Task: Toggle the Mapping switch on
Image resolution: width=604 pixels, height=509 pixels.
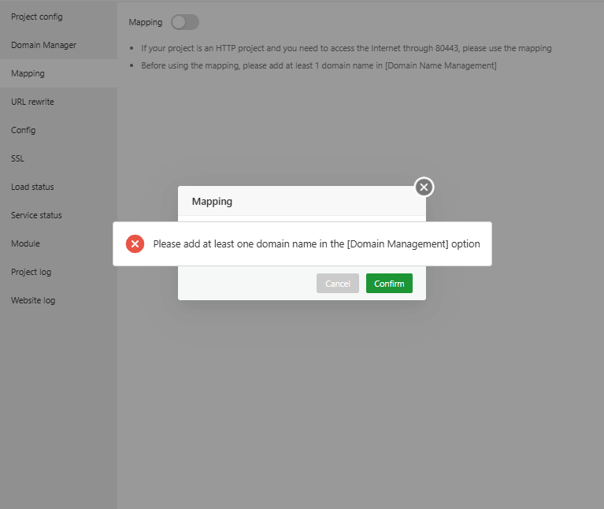Action: (185, 22)
